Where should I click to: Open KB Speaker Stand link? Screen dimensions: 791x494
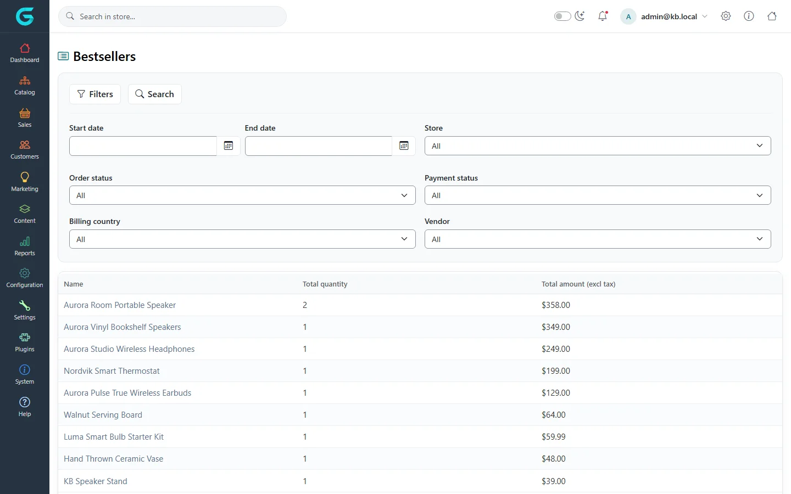(96, 481)
